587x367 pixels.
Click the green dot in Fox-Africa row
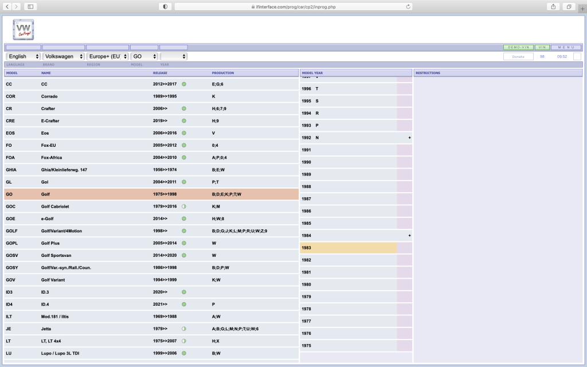click(184, 158)
